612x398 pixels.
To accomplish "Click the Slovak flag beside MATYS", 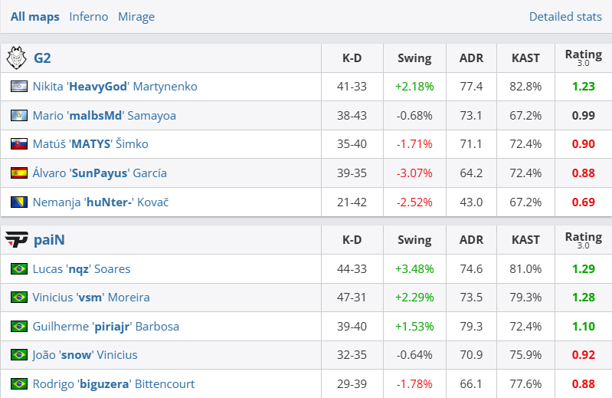I will (x=19, y=144).
